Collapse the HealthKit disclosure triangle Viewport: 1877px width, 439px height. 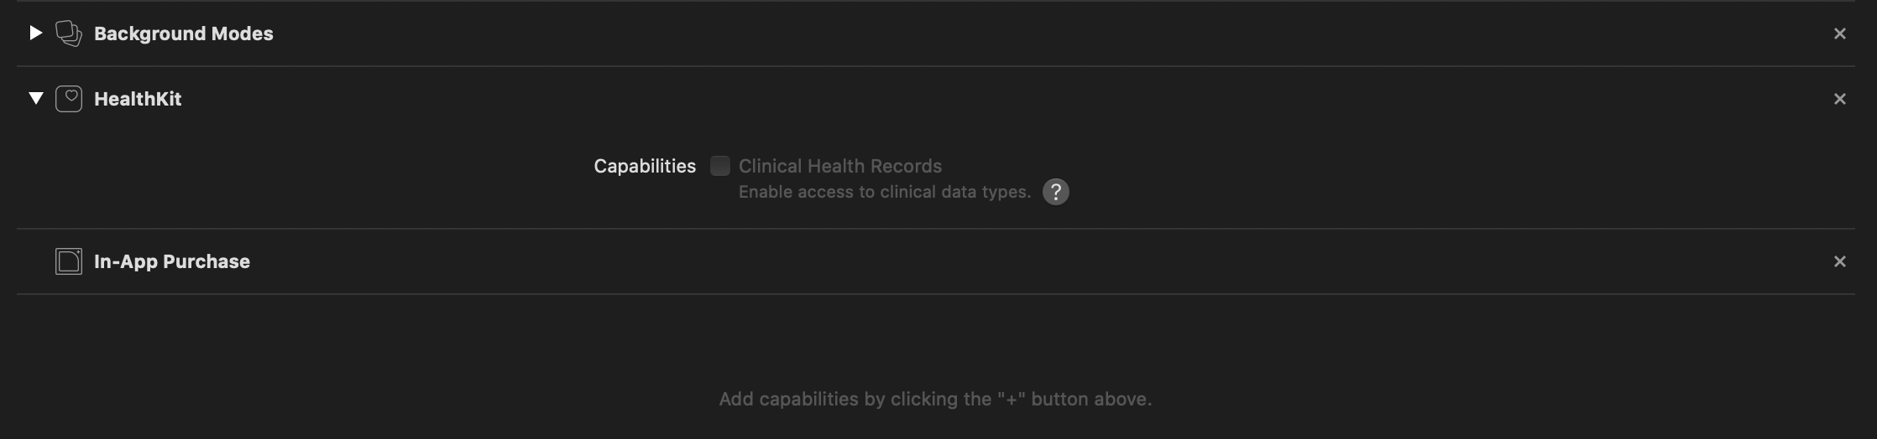[x=35, y=99]
